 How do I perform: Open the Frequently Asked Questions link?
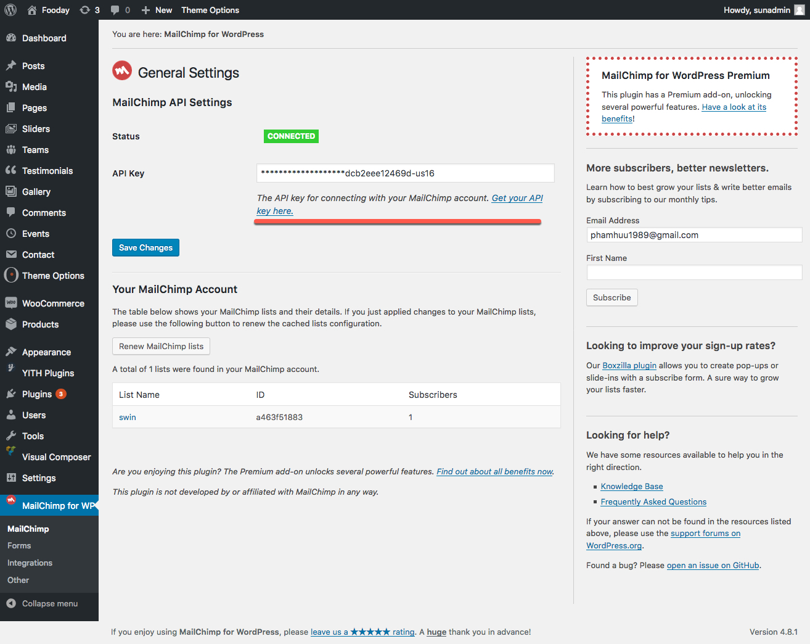tap(653, 502)
